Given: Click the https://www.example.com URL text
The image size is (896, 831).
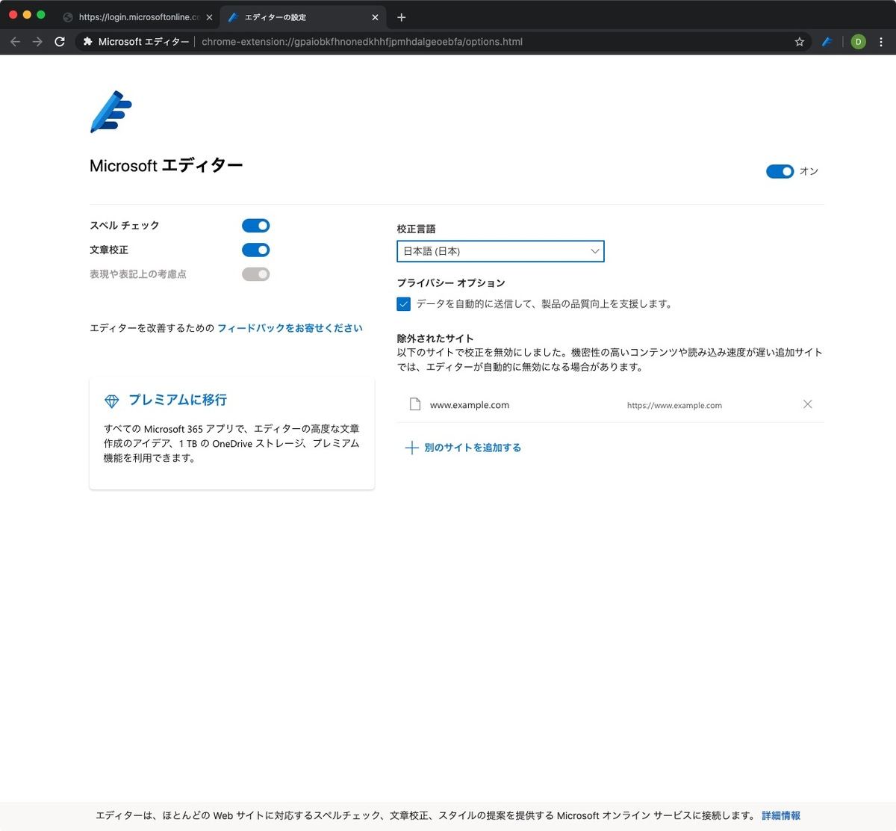Looking at the screenshot, I should [x=674, y=405].
